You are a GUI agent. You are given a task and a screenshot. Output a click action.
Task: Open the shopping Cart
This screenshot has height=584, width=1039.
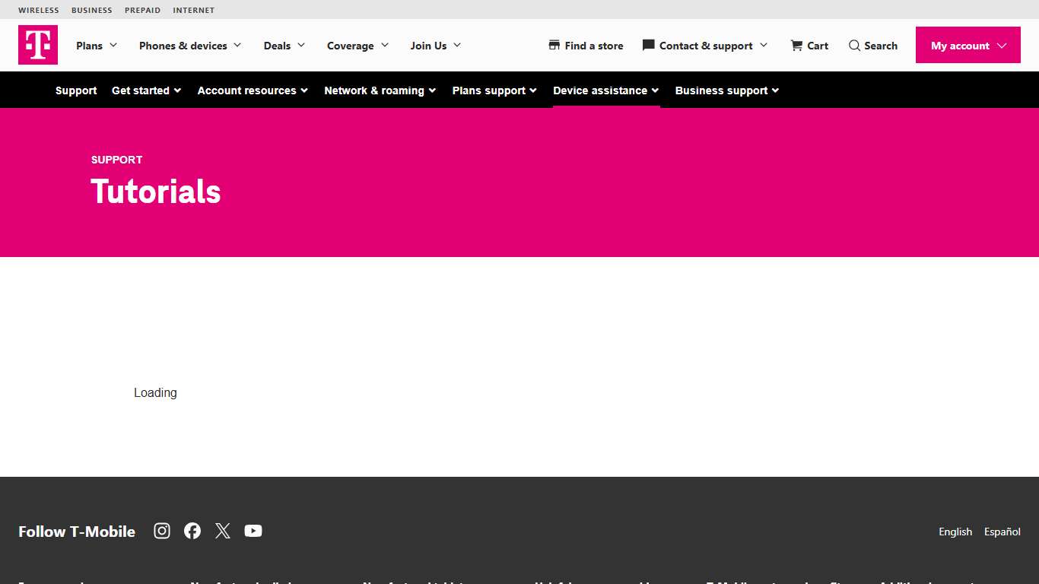tap(809, 46)
